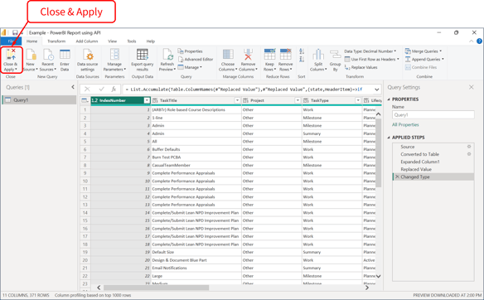
Task: Switch to the Add Column tab
Action: (x=87, y=41)
